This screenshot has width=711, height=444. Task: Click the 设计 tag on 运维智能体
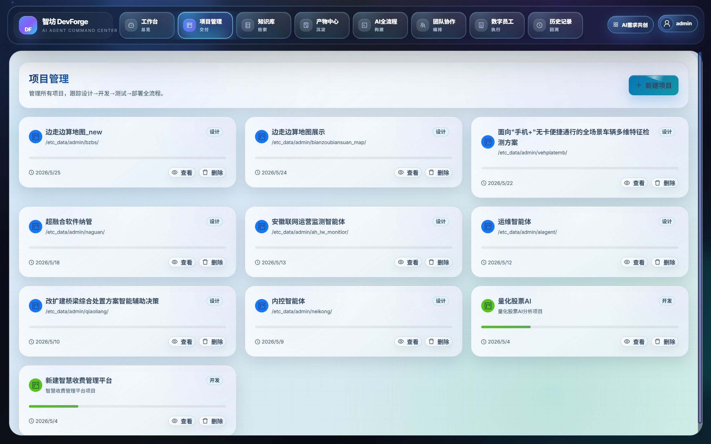[x=667, y=221]
